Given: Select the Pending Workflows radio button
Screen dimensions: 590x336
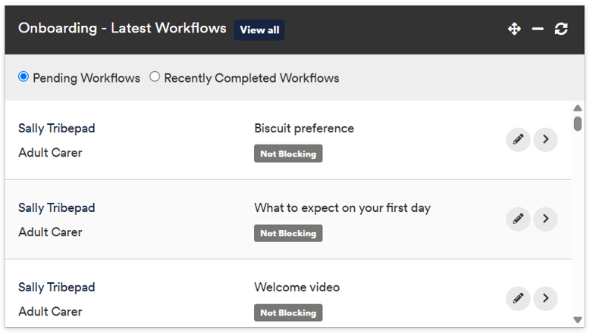Looking at the screenshot, I should click(24, 76).
